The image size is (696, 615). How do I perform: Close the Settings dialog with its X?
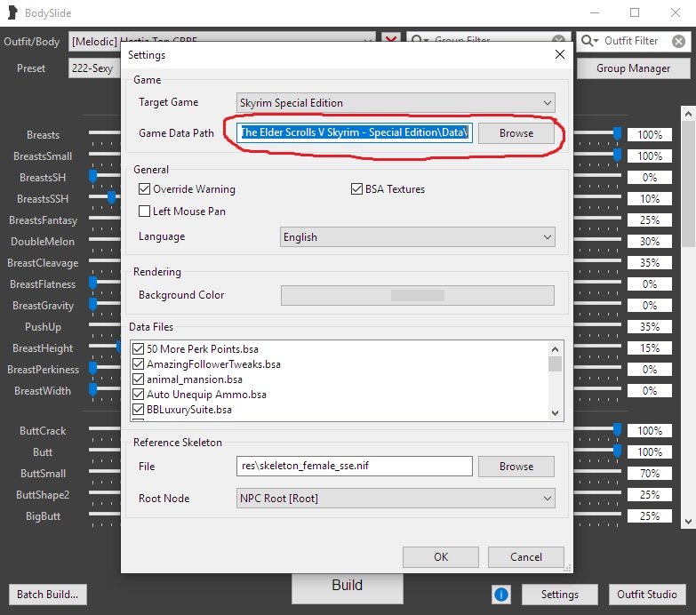(x=559, y=55)
